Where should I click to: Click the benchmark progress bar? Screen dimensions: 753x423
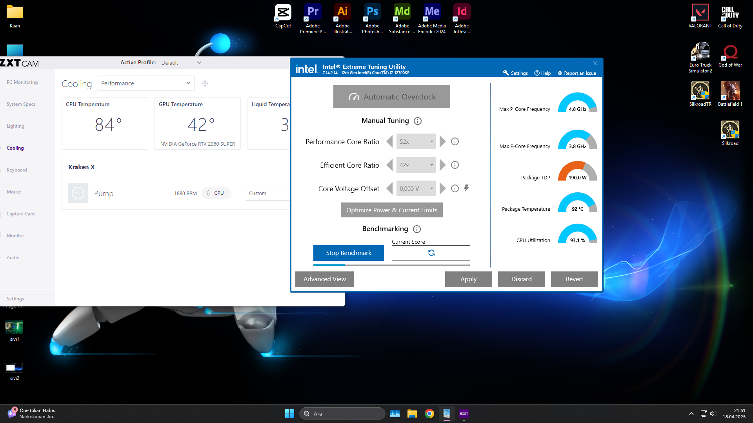coord(391,265)
